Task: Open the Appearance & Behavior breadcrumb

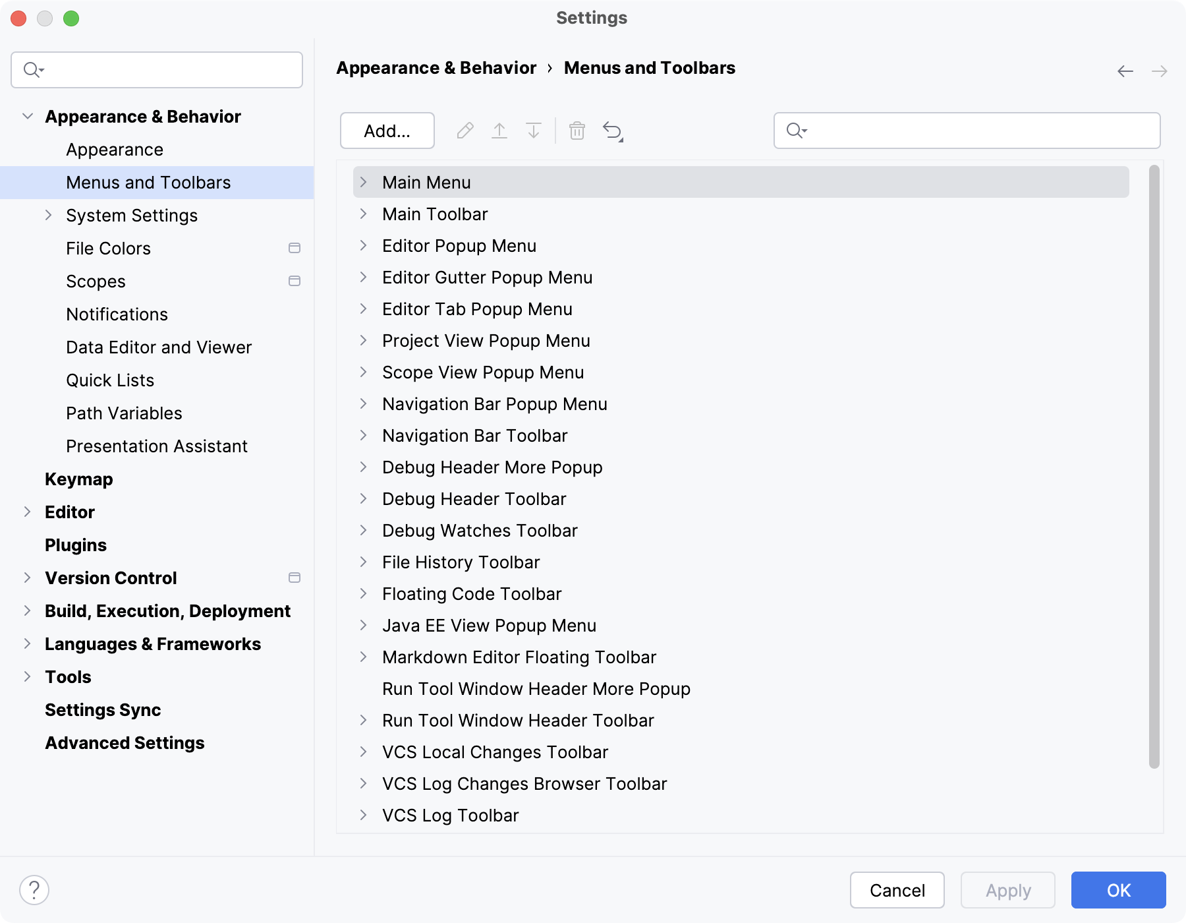Action: [436, 68]
